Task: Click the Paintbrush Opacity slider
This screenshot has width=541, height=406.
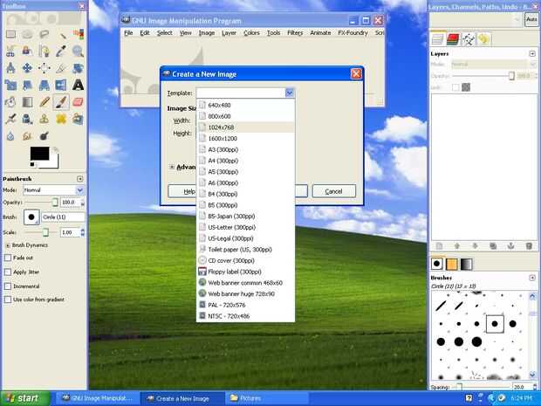Action: pos(41,203)
